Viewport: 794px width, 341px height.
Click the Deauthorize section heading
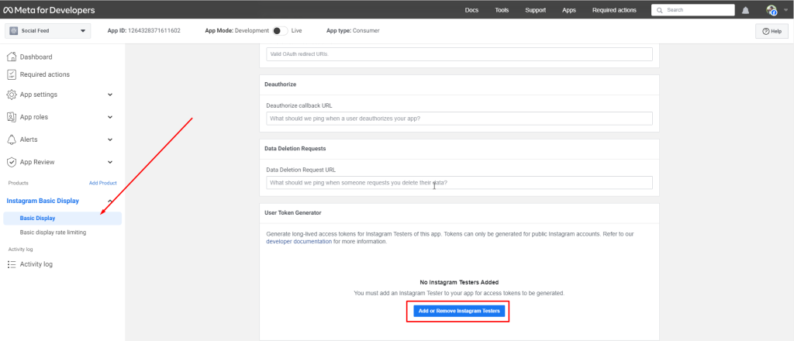(x=280, y=84)
